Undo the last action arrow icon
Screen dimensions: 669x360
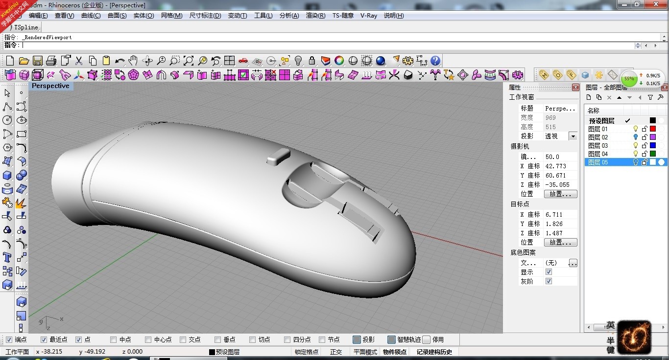119,61
